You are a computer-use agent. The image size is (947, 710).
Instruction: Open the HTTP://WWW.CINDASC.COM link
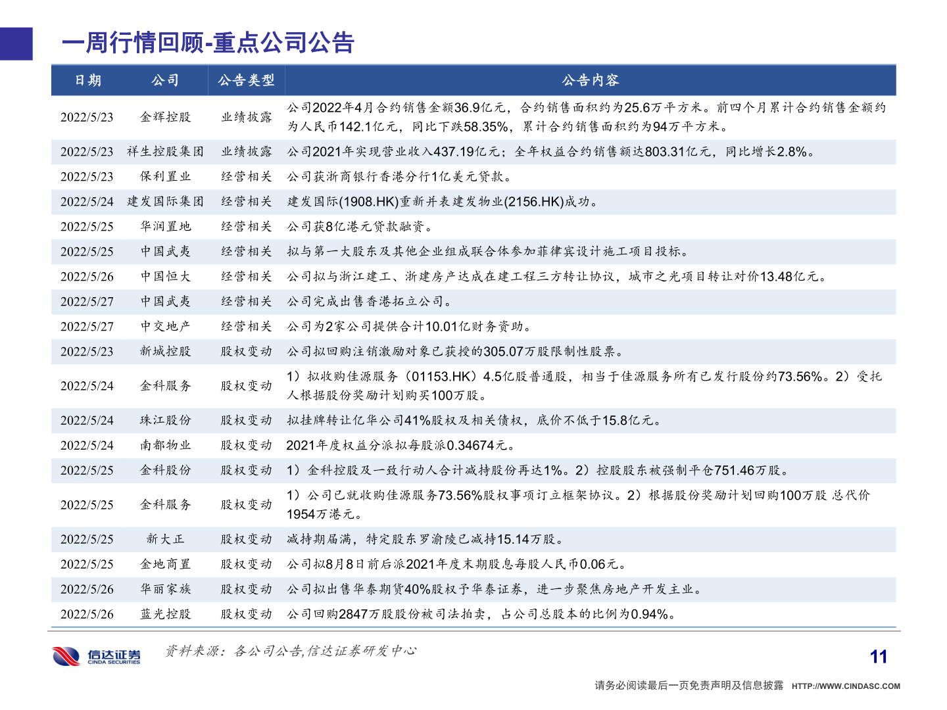[x=846, y=686]
